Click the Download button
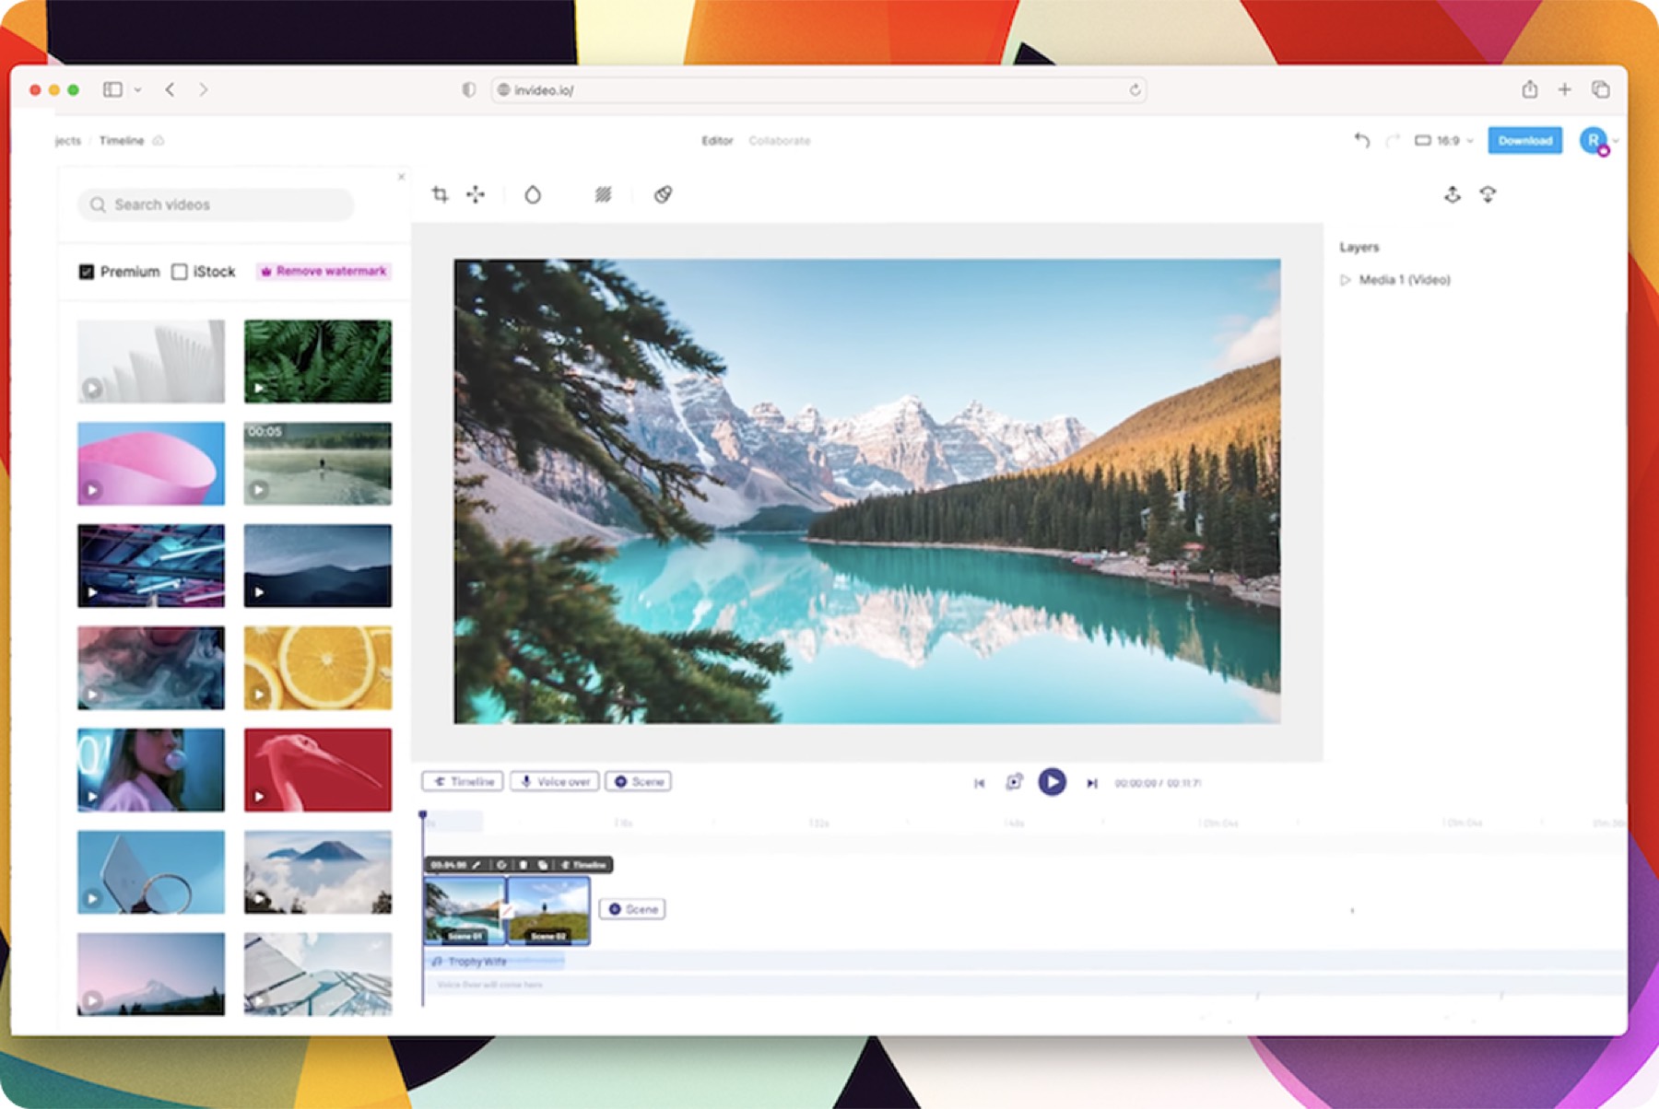Image resolution: width=1659 pixels, height=1109 pixels. (x=1524, y=140)
